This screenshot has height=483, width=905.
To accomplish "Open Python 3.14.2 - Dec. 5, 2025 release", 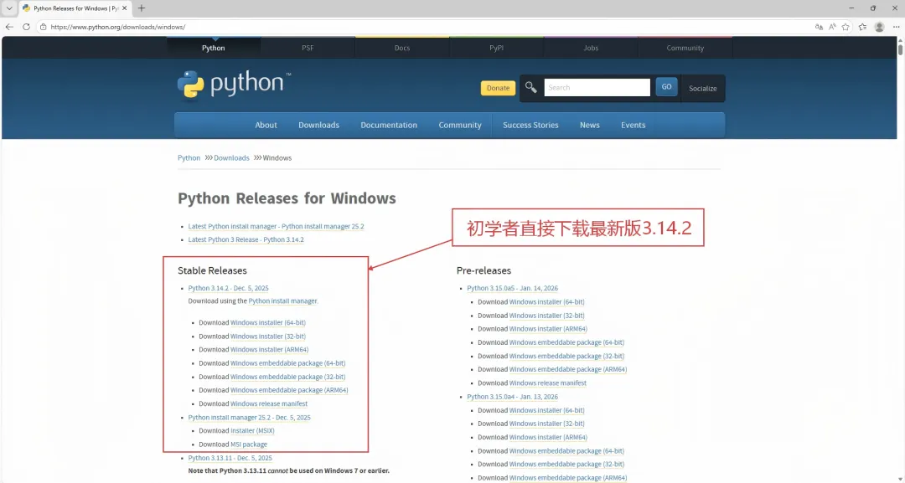I will pyautogui.click(x=228, y=288).
